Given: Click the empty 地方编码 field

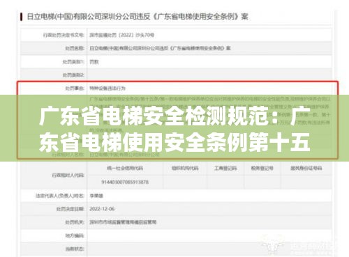Looking at the screenshot, I should (x=209, y=235).
